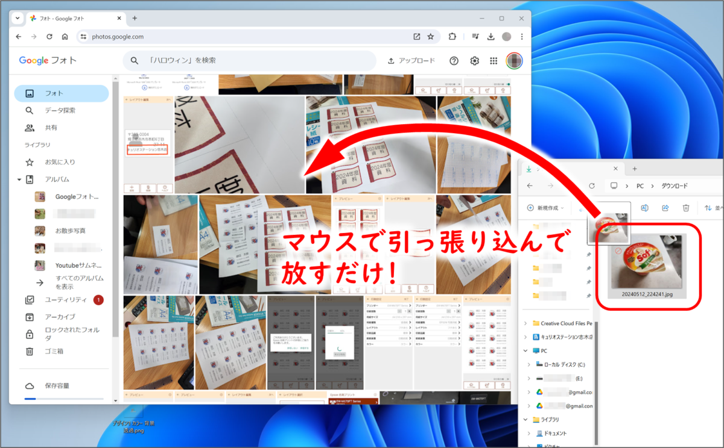Viewport: 724px width, 448px height.
Task: Click the storage usage progress bar
Action: 63,399
